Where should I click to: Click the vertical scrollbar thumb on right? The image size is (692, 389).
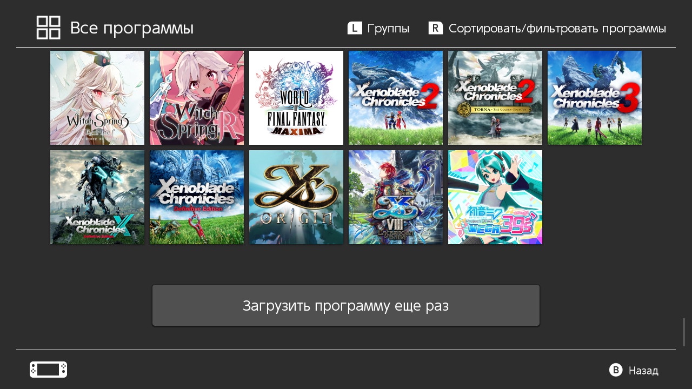[684, 332]
